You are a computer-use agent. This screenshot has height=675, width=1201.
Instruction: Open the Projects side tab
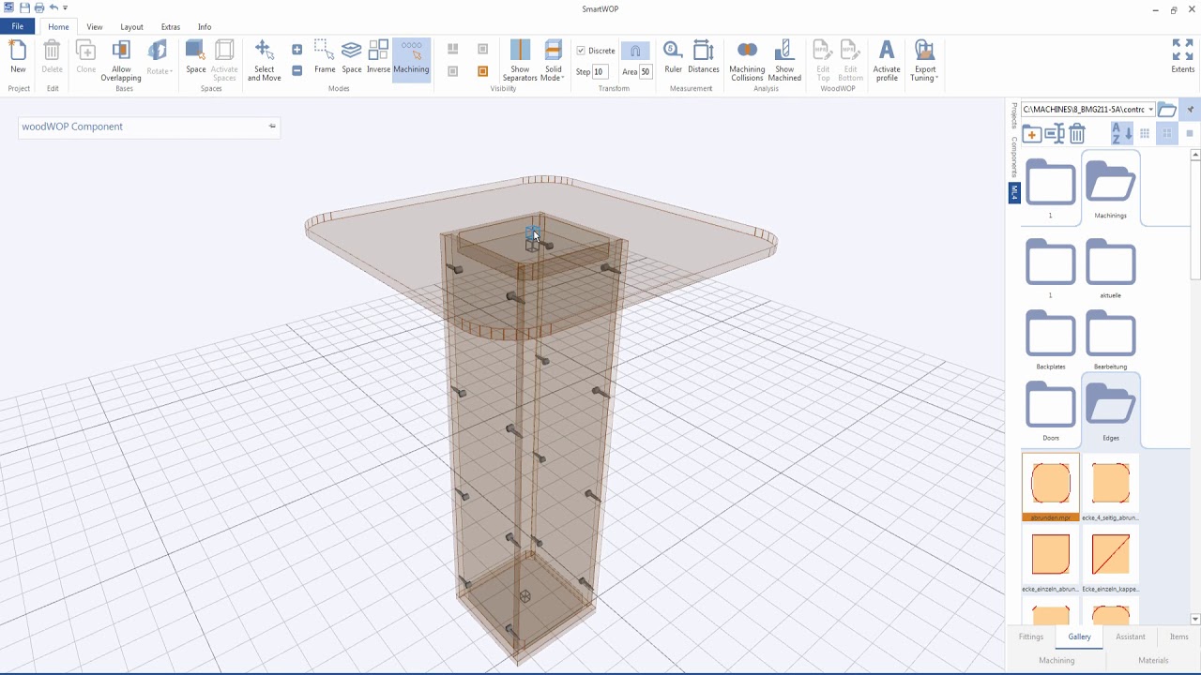click(x=1014, y=116)
